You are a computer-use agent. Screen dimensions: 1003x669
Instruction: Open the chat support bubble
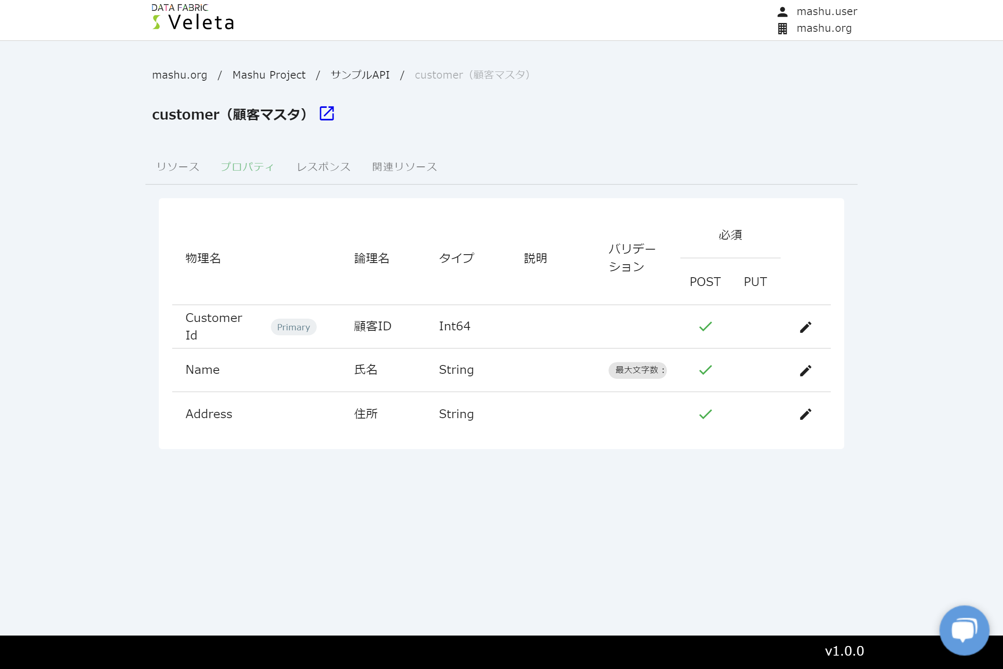[x=964, y=630]
